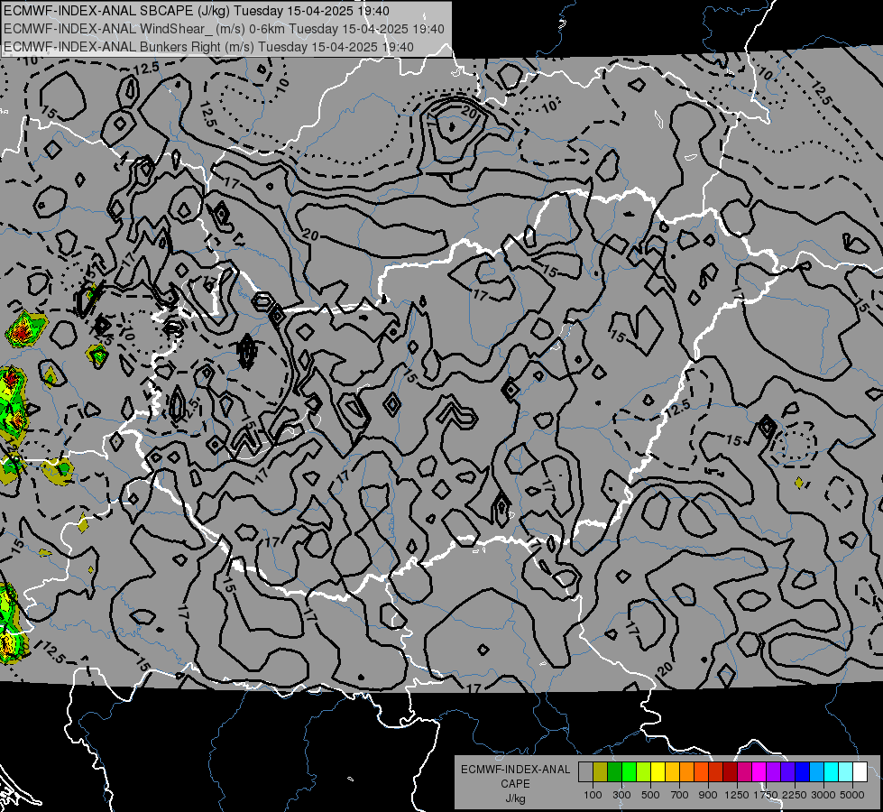The image size is (883, 812).
Task: Pick the yellow-green legend swatch
Action: (644, 772)
